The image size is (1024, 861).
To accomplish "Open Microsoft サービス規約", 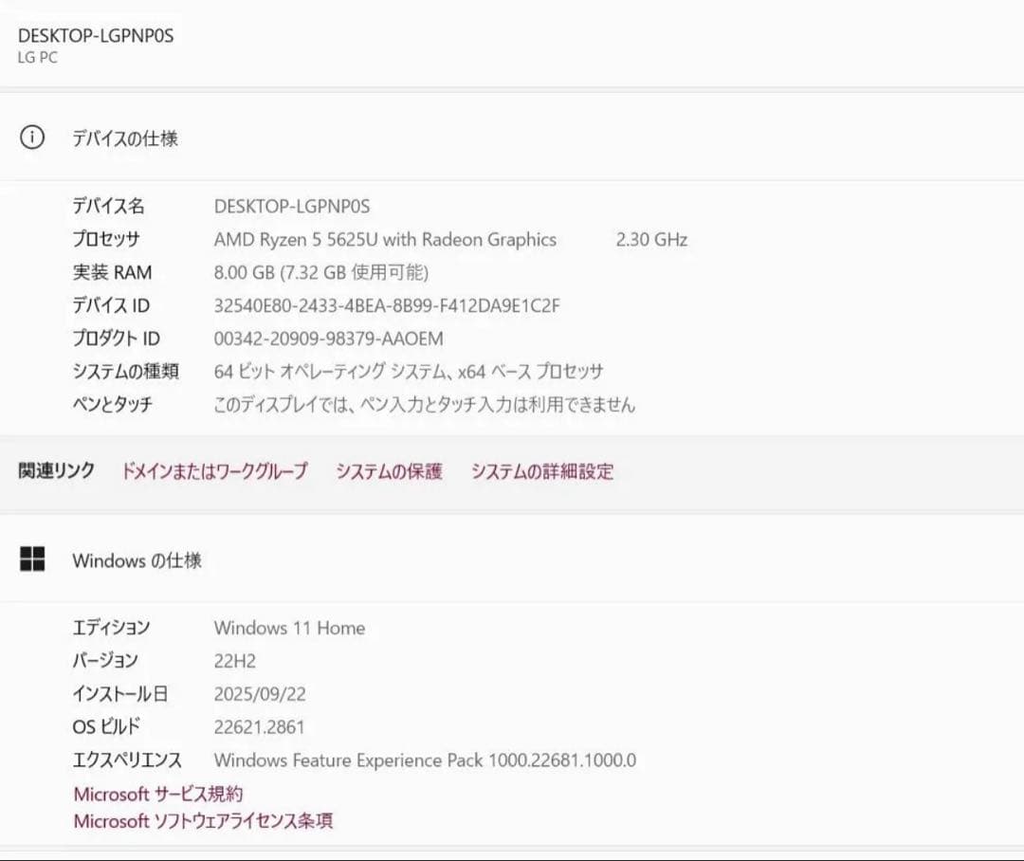I will pos(158,794).
